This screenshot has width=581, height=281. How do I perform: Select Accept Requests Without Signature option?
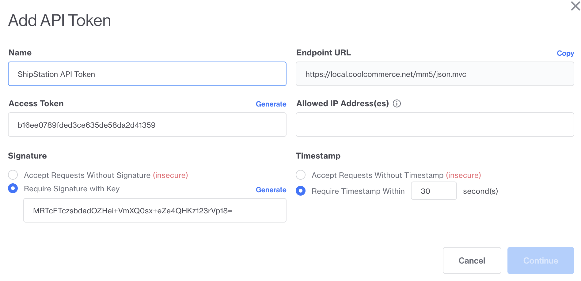point(13,175)
